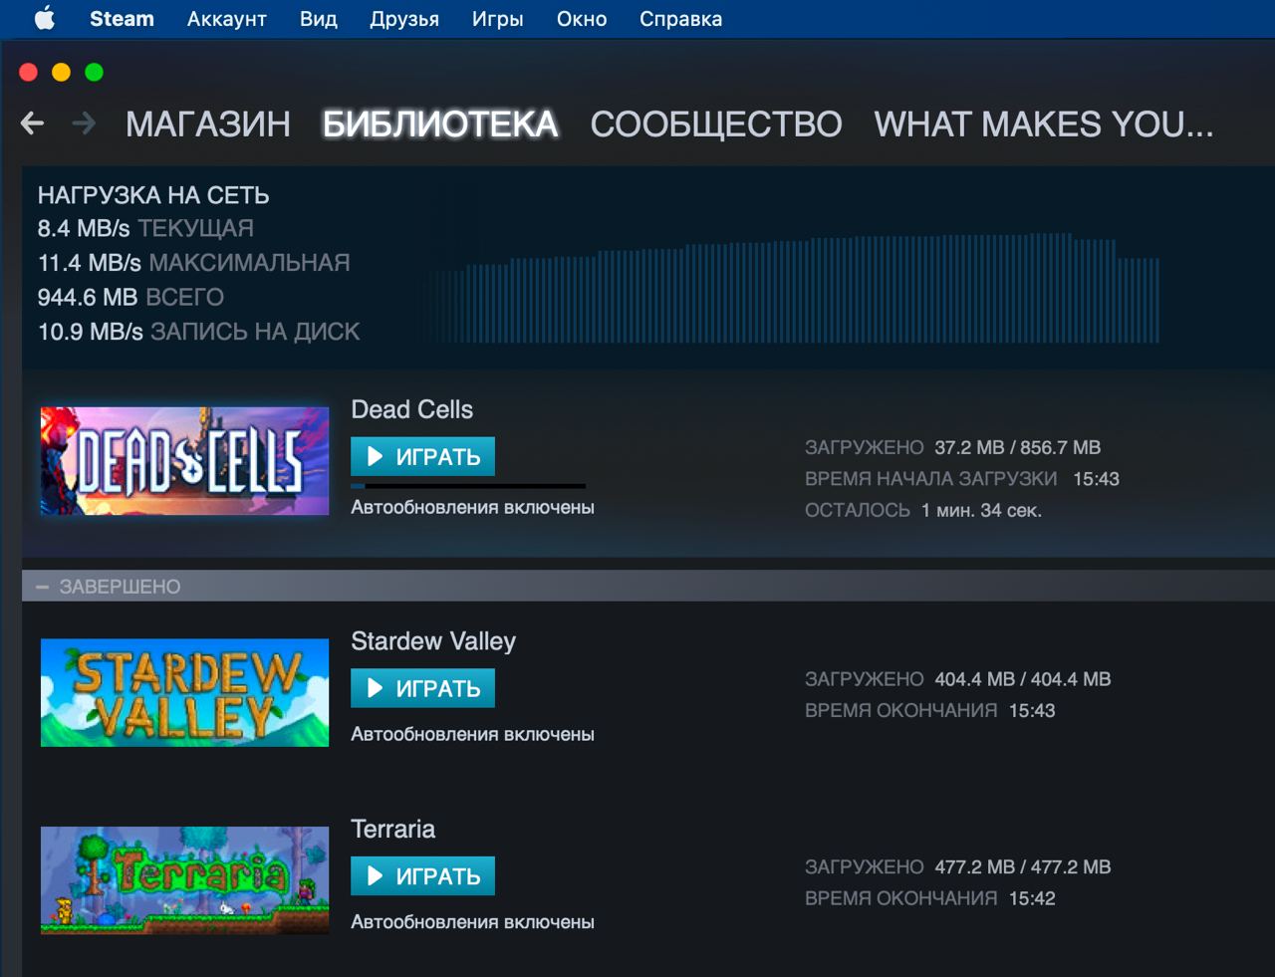Click the Stardew Valley banner thumbnail
The image size is (1275, 977).
tap(184, 692)
